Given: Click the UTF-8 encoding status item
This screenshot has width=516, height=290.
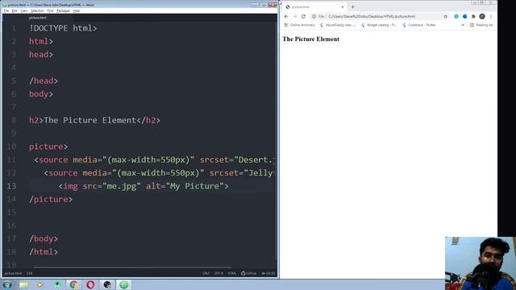Looking at the screenshot, I should (218, 274).
